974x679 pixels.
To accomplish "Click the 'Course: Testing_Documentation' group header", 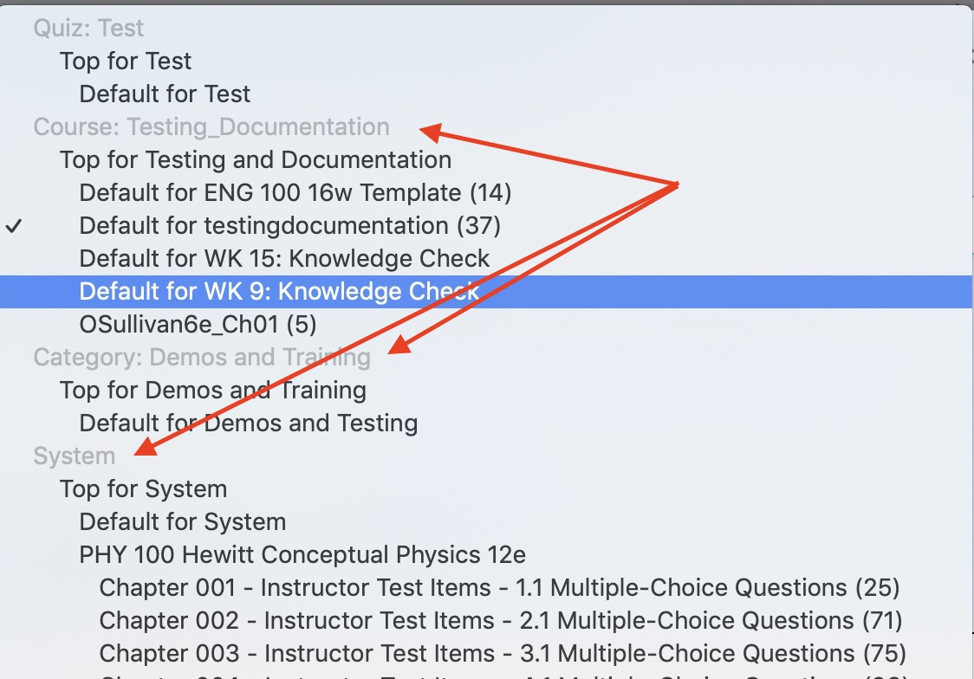I will (211, 127).
